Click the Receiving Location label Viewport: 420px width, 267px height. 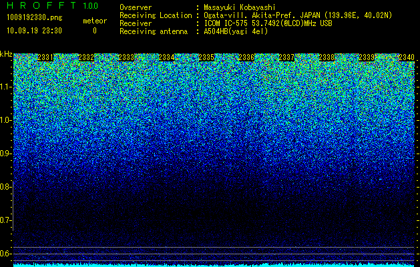pos(156,15)
